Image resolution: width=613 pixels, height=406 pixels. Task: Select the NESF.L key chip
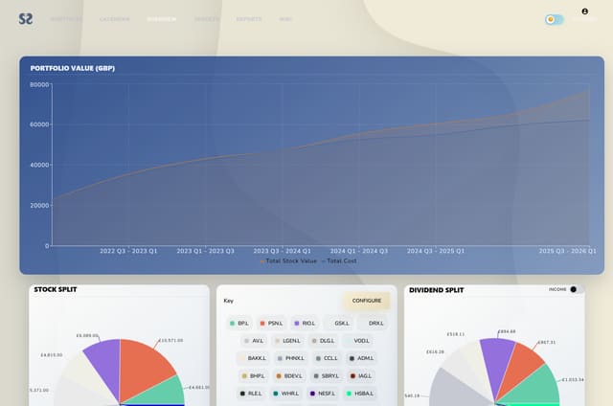[323, 394]
